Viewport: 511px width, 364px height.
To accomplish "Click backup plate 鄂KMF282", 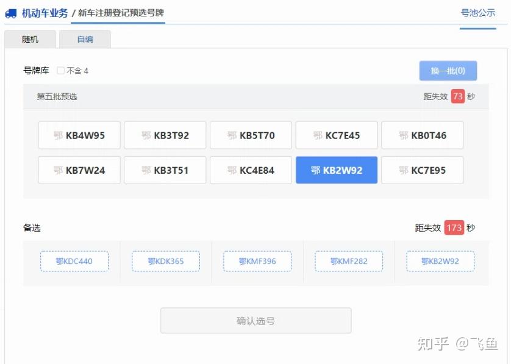I will tap(348, 260).
